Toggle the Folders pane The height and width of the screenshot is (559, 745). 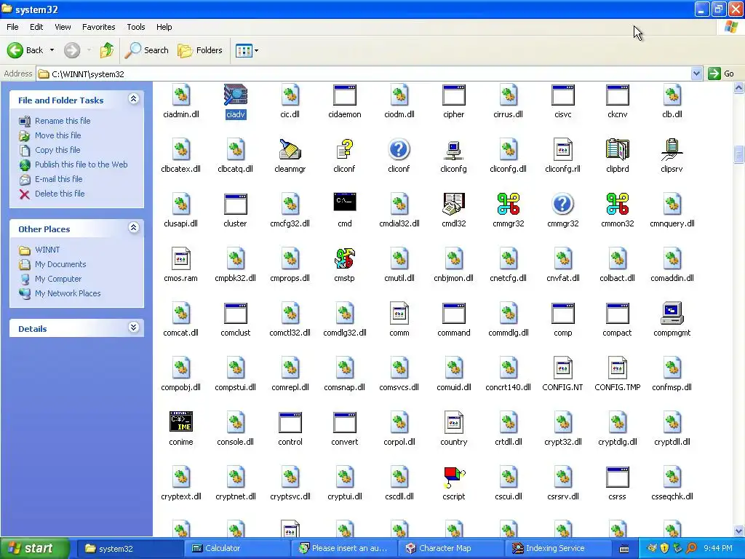[200, 50]
